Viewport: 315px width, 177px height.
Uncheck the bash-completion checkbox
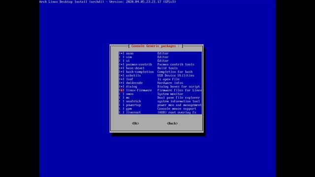pos(122,72)
